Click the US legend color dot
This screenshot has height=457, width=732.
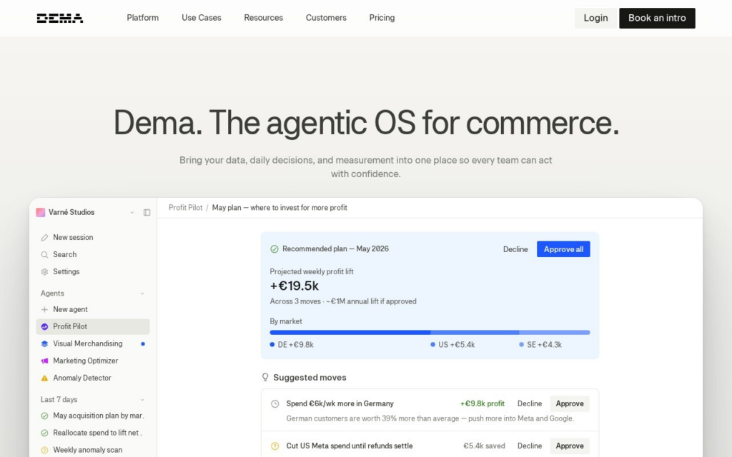pyautogui.click(x=432, y=345)
